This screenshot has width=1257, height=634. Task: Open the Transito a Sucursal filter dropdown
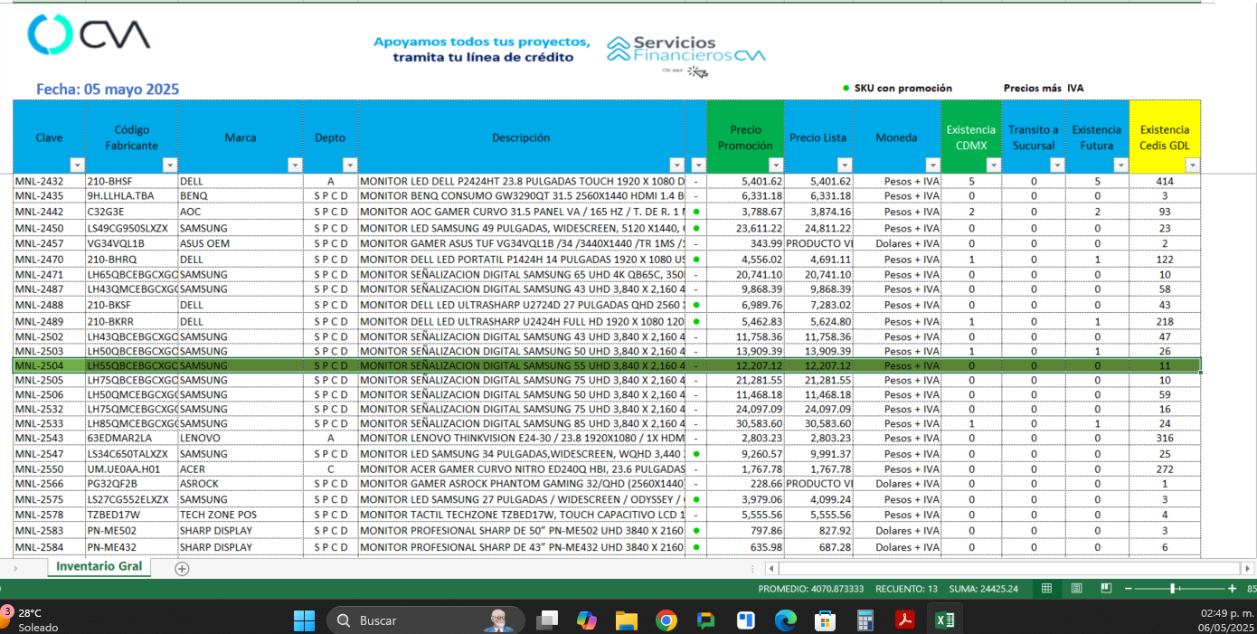pos(1058,166)
